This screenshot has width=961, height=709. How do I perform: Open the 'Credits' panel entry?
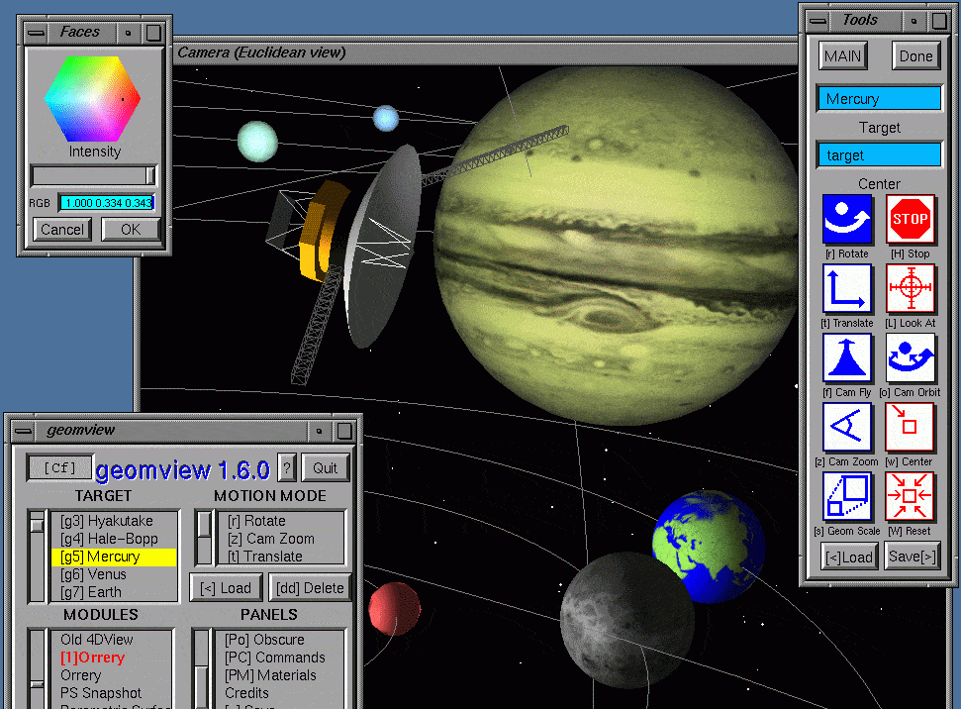(x=281, y=693)
